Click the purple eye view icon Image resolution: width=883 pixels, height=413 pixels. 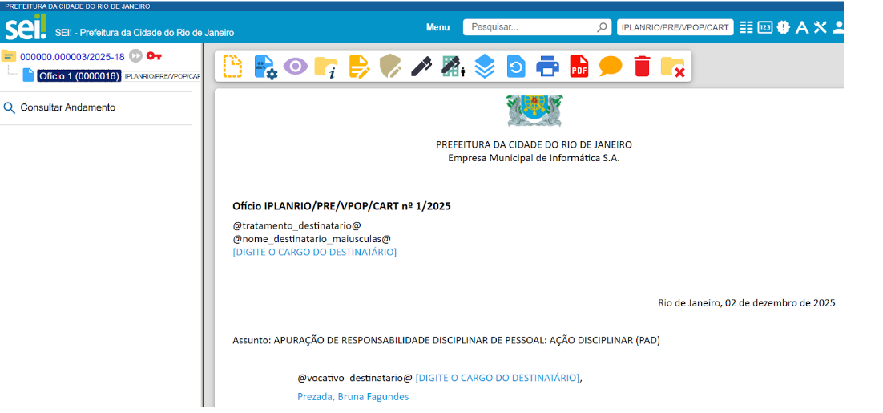coord(295,67)
